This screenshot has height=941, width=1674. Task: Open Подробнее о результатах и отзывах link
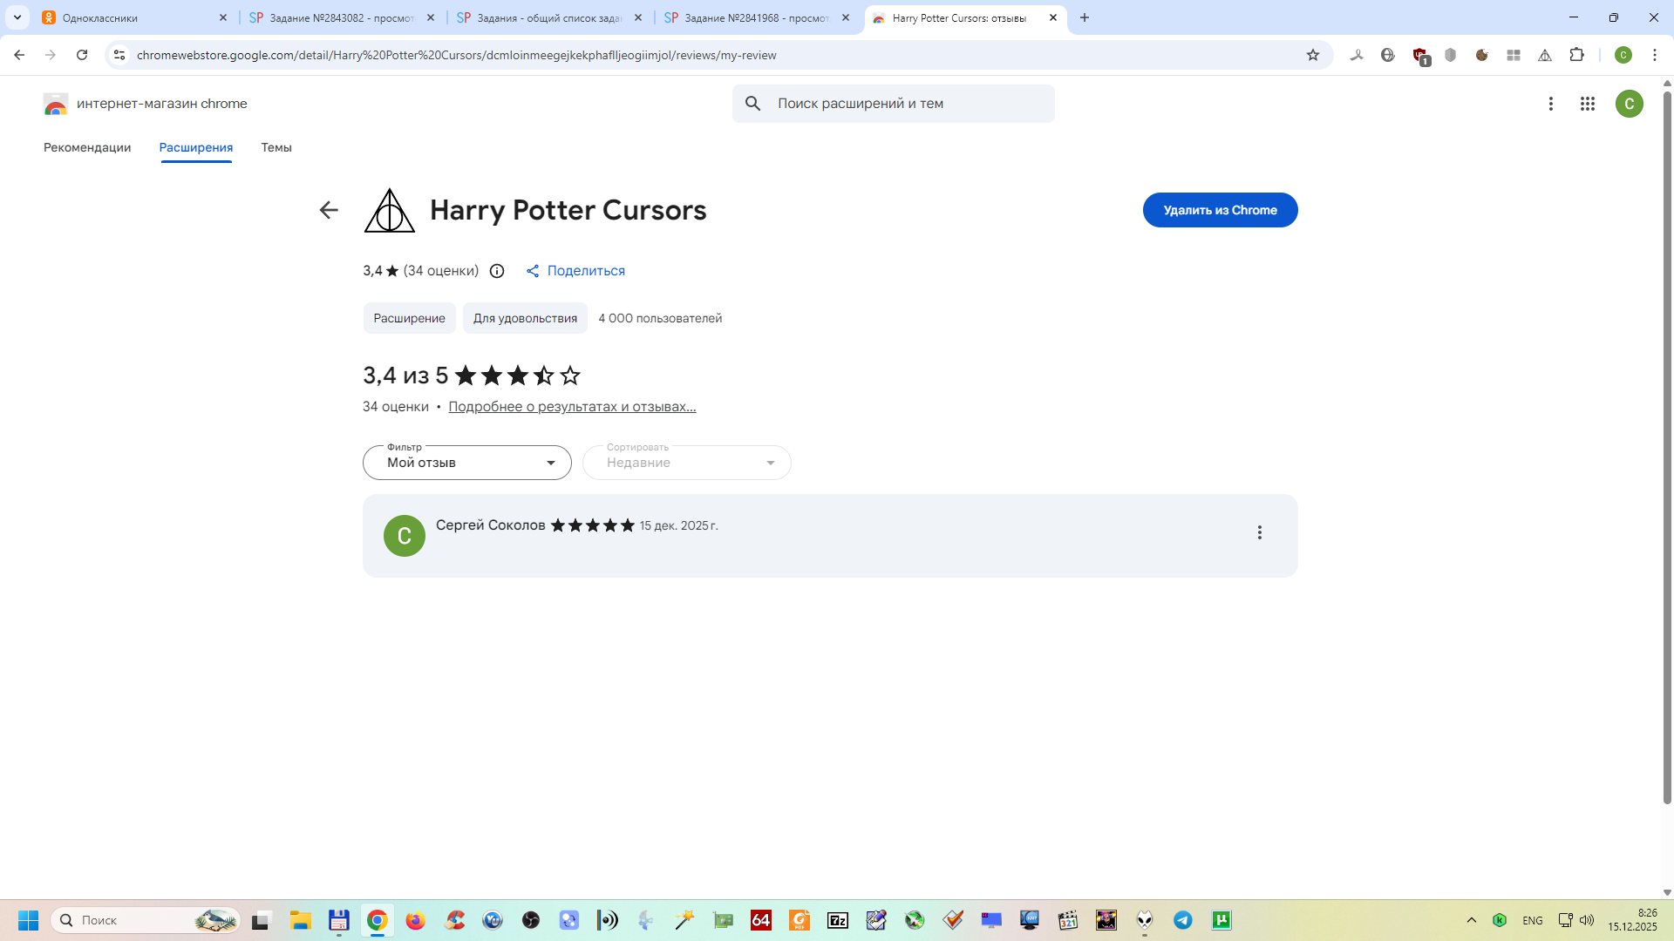pyautogui.click(x=572, y=407)
